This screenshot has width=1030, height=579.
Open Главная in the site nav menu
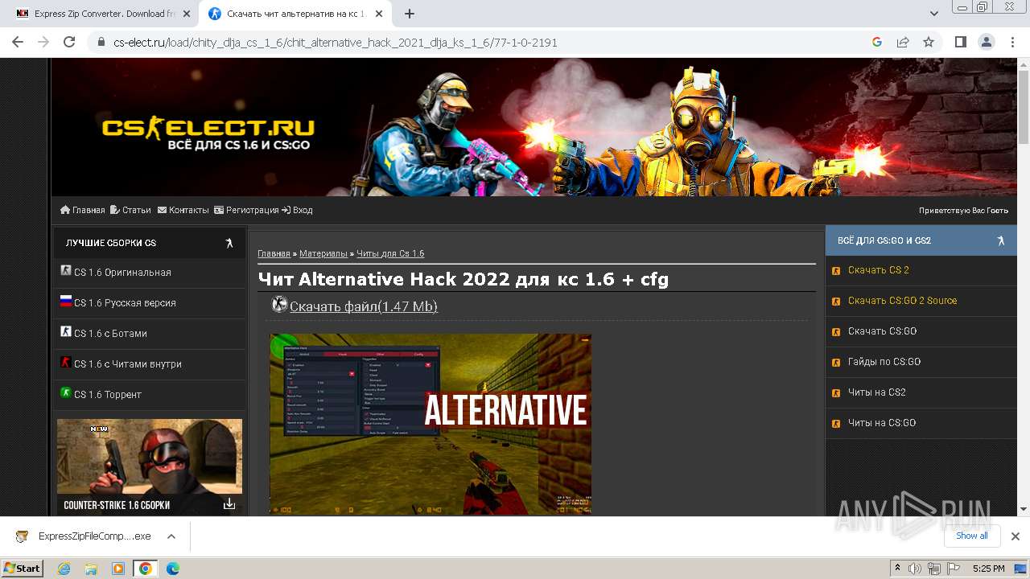83,210
